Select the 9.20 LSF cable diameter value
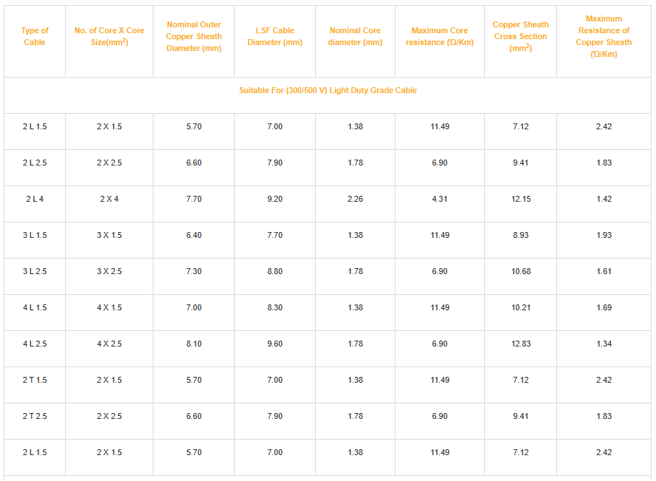Viewport: 656px width, 481px height. point(275,199)
